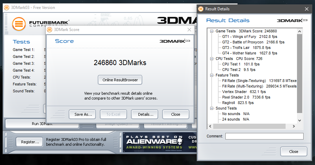Click the horizontal scrollbar right arrow in results tree
The image size is (315, 165).
click(x=294, y=126)
